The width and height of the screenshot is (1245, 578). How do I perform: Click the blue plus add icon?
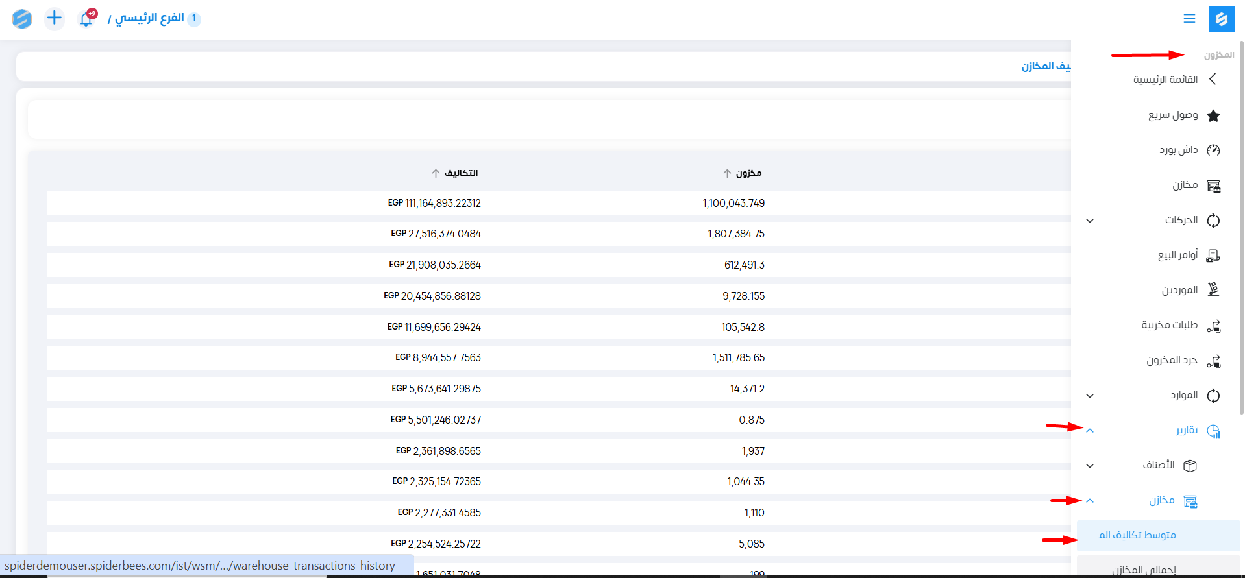click(55, 18)
